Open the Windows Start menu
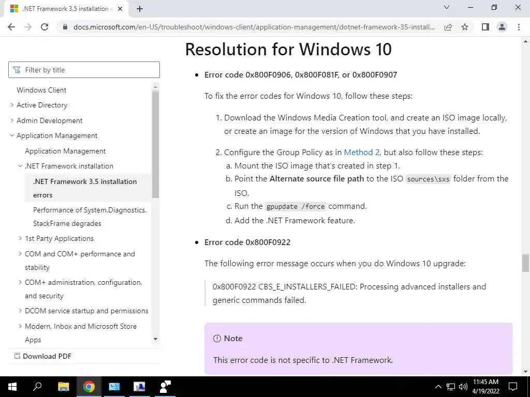The image size is (530, 397). click(12, 387)
